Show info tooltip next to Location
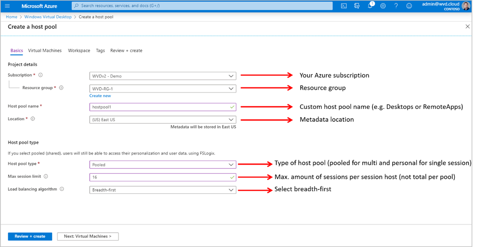Viewport: 479px width, 247px height. [33, 119]
